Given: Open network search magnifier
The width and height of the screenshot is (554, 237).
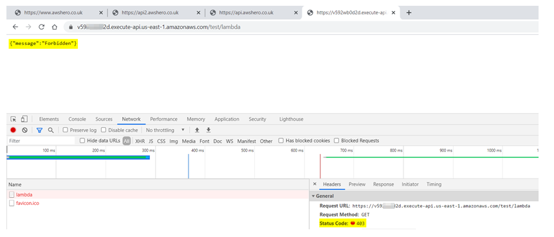Looking at the screenshot, I should (x=51, y=130).
